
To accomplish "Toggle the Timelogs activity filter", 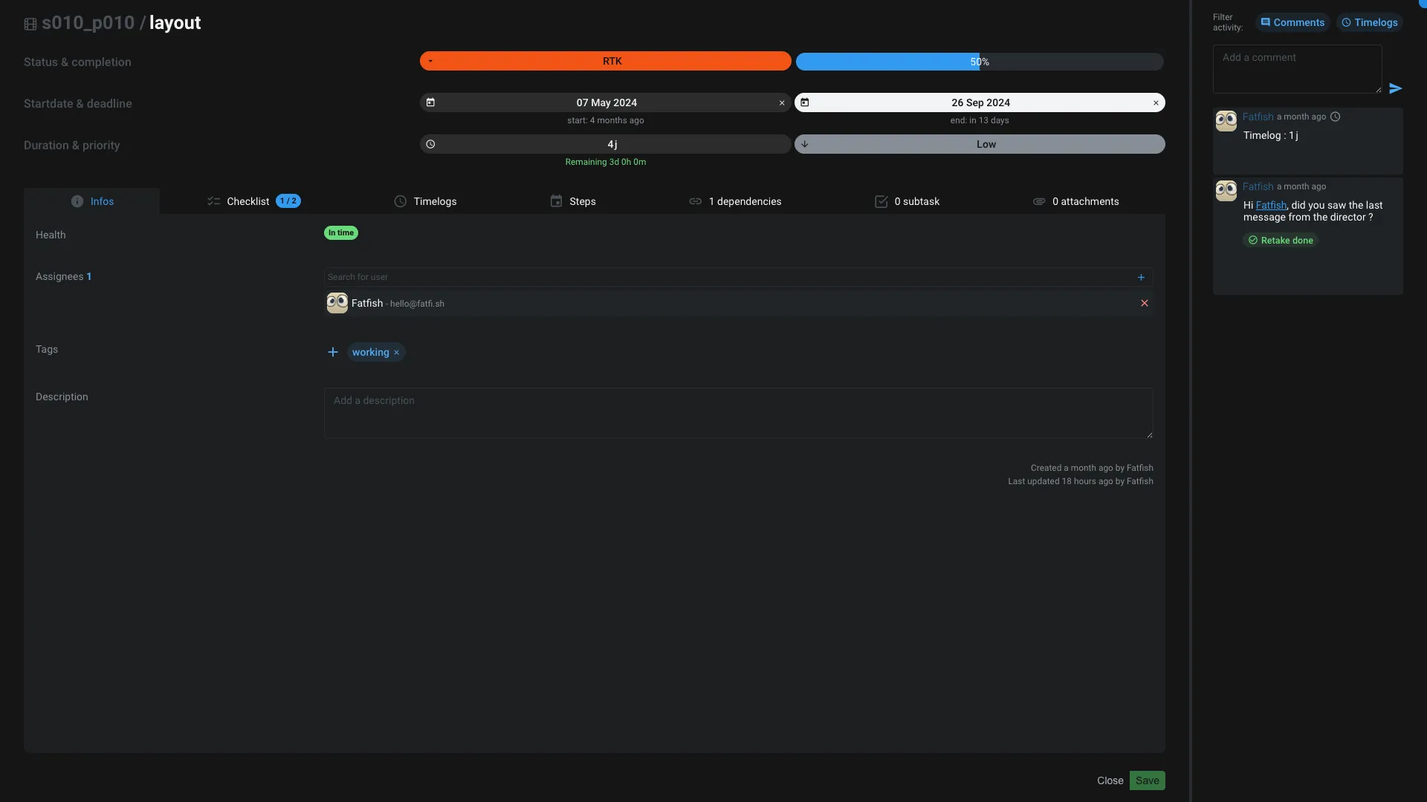I will [x=1370, y=22].
